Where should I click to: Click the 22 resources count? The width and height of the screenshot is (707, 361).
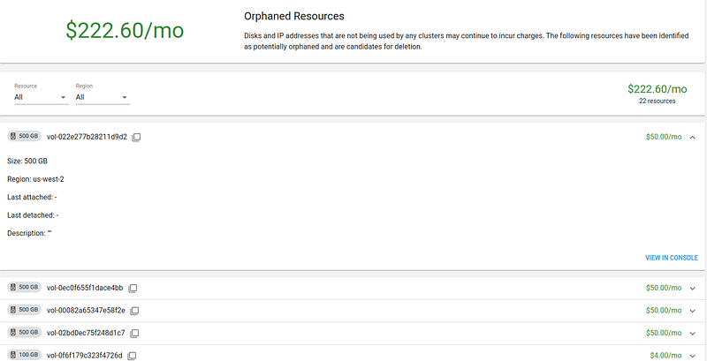(657, 102)
